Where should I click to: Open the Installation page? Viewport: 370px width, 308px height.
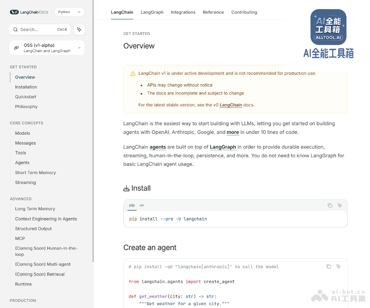tap(26, 87)
